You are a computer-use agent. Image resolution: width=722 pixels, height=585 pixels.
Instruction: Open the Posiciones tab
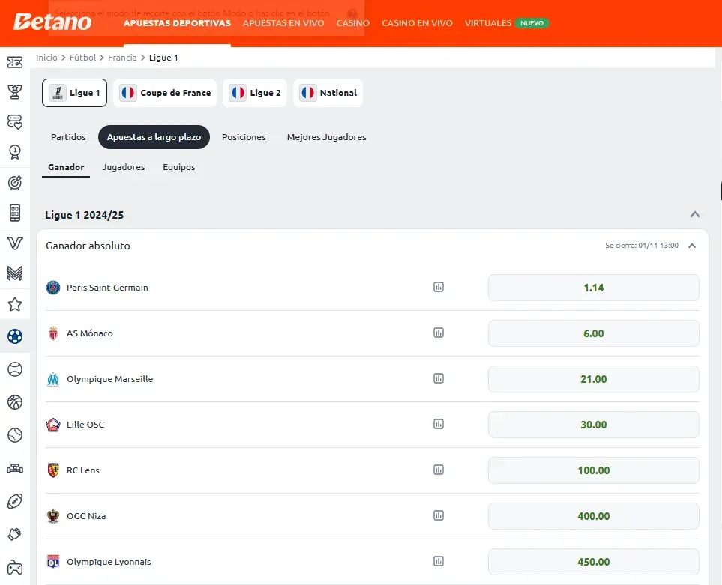[x=244, y=137]
